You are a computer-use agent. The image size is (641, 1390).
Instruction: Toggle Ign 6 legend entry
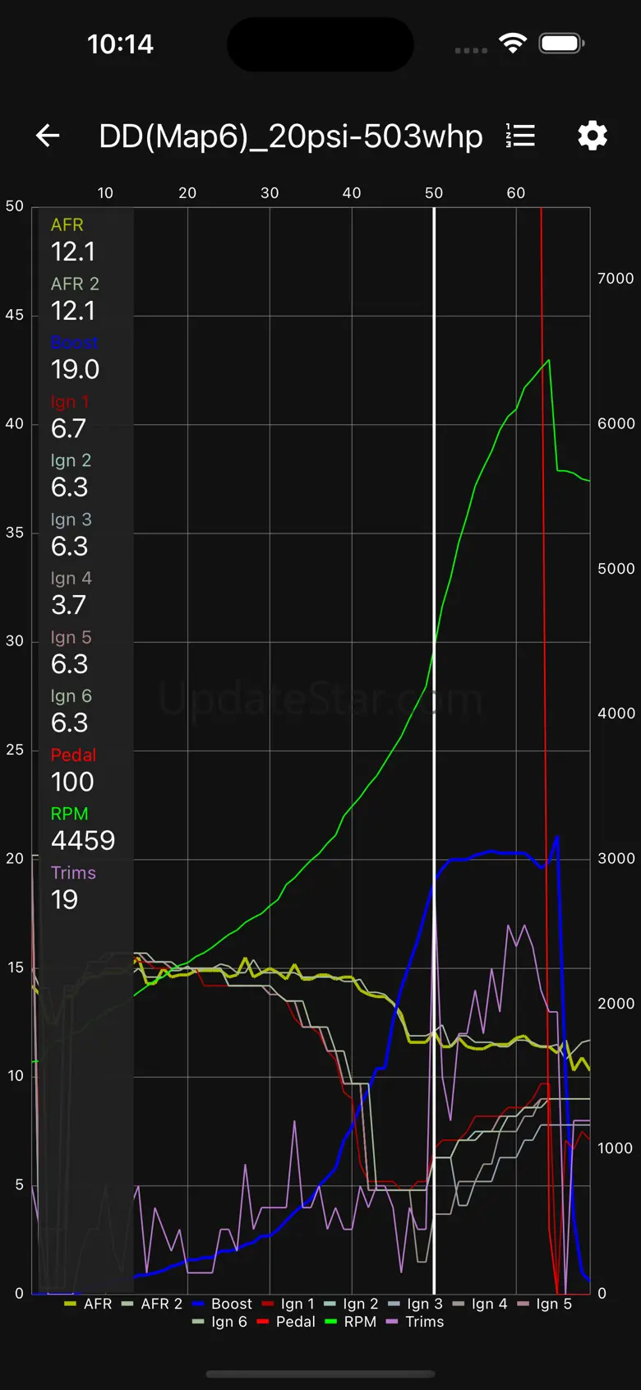pos(219,1322)
